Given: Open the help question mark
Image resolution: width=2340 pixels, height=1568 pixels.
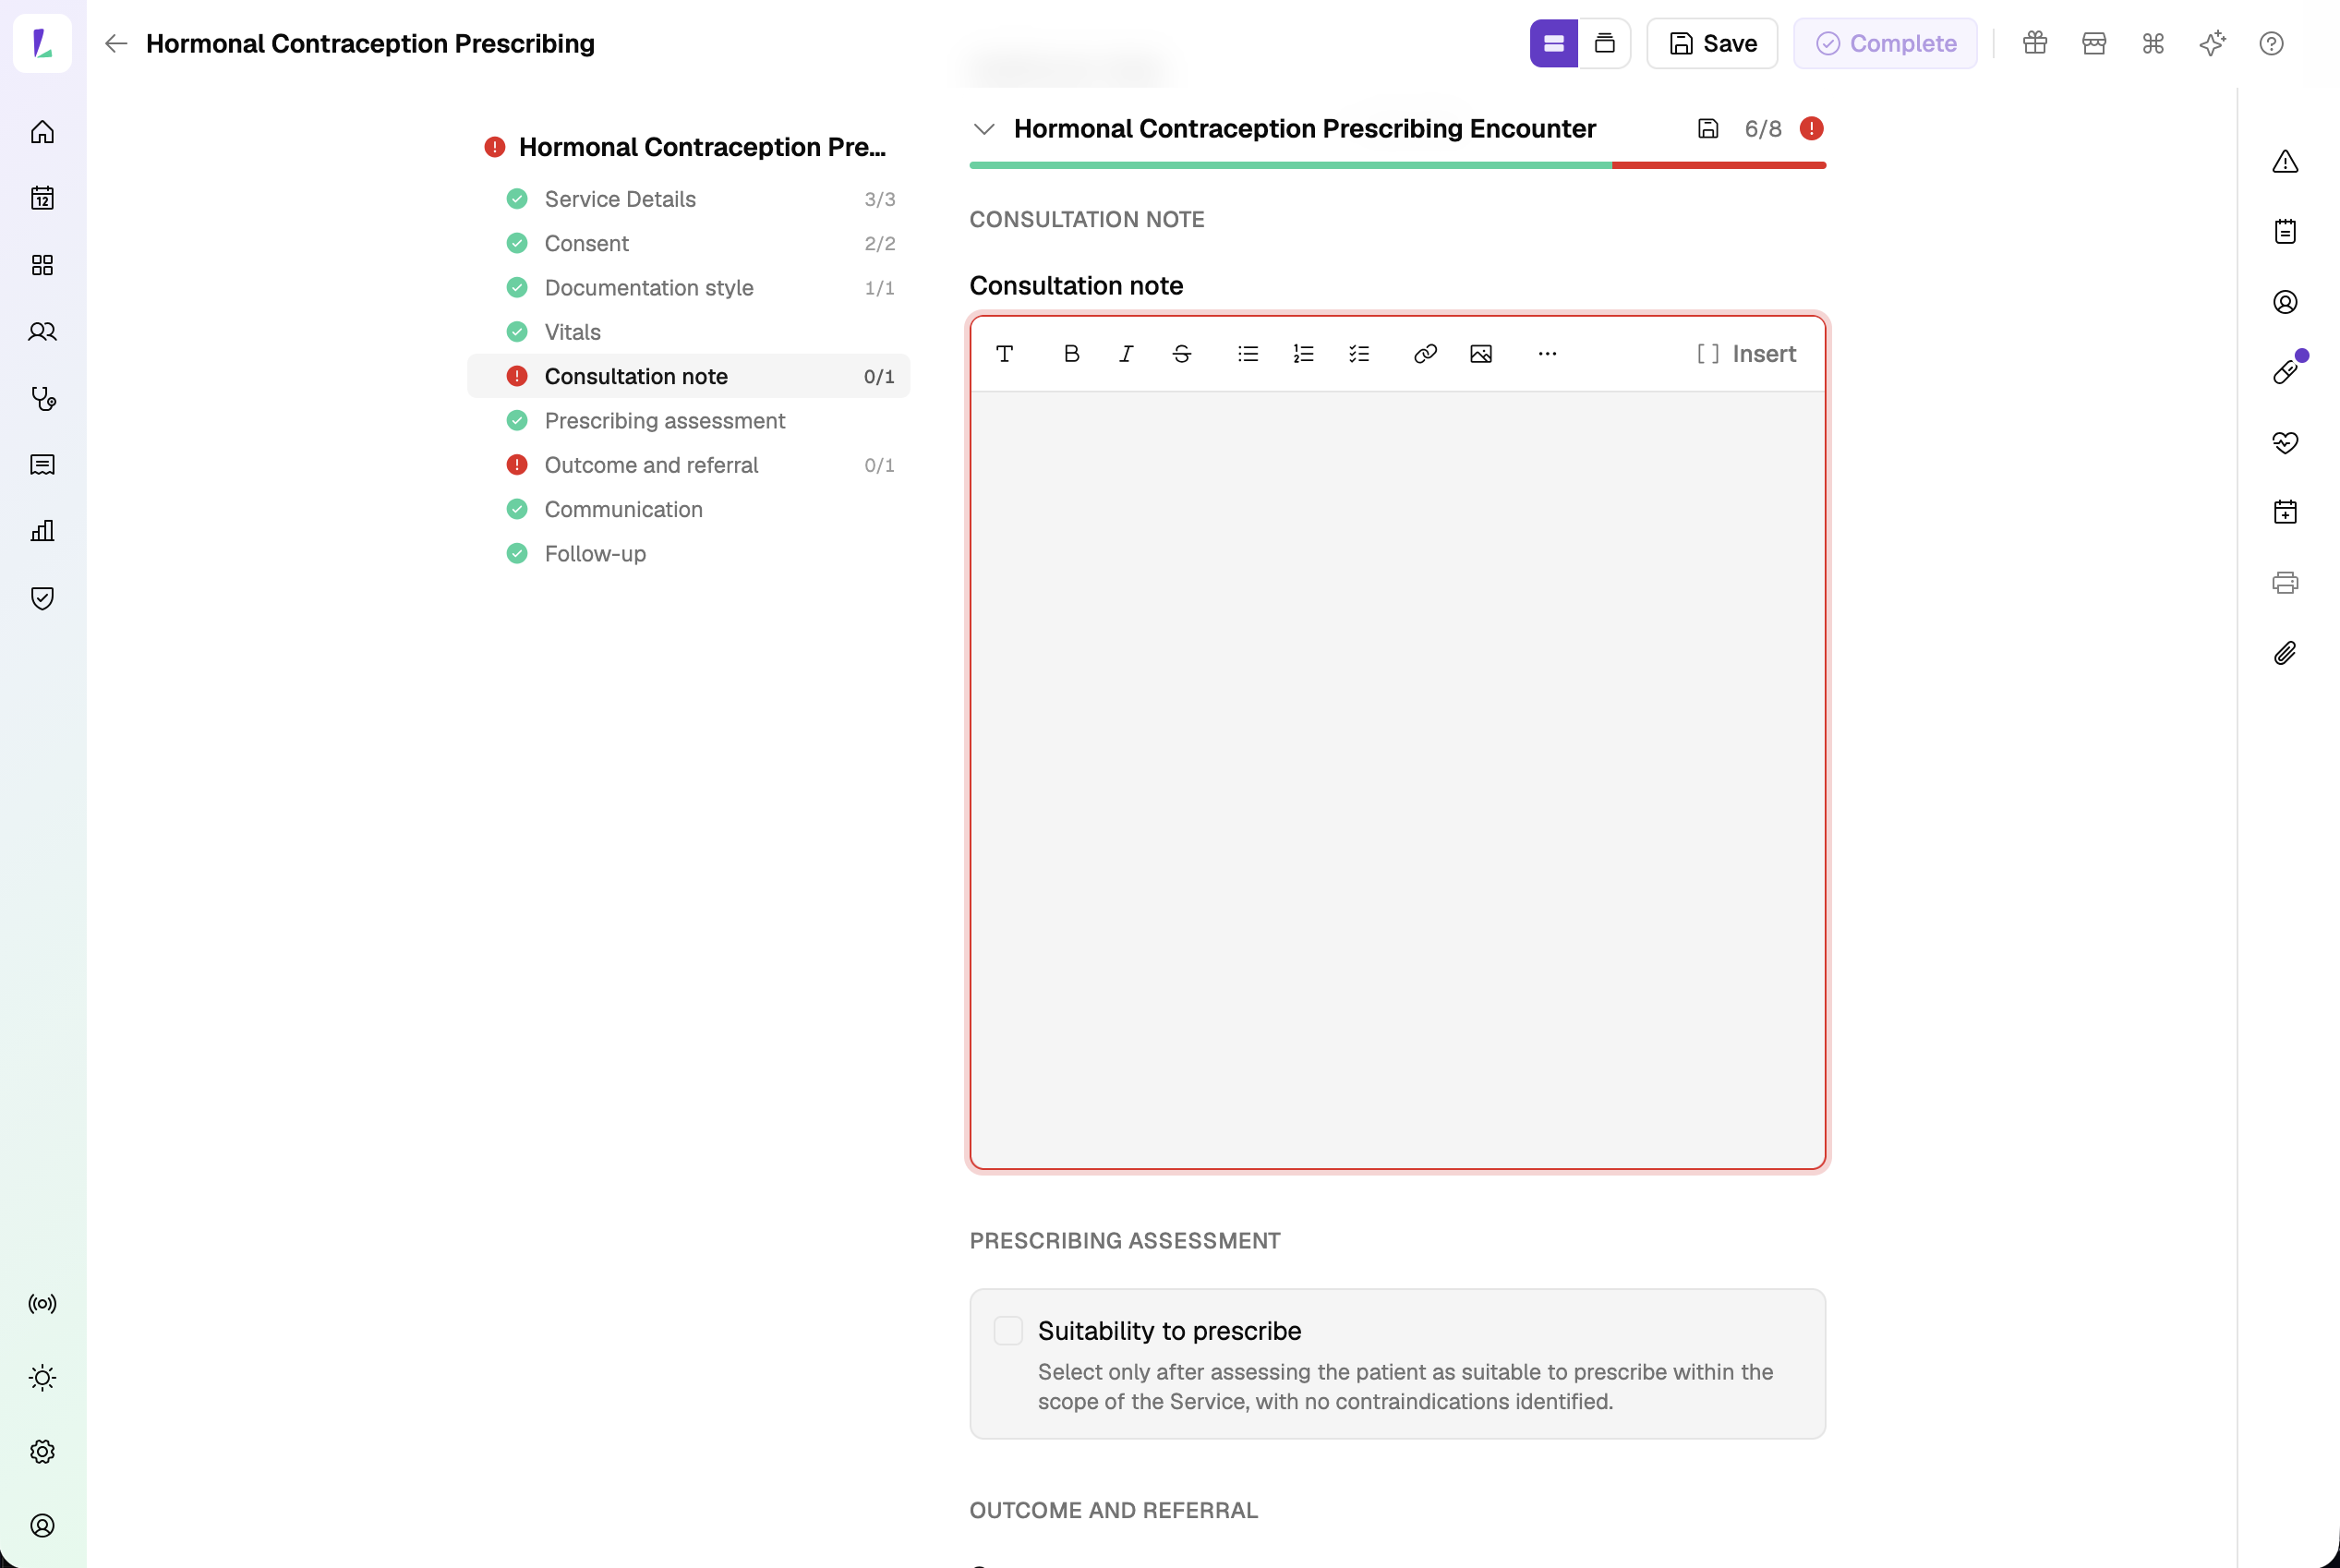Looking at the screenshot, I should tap(2271, 43).
